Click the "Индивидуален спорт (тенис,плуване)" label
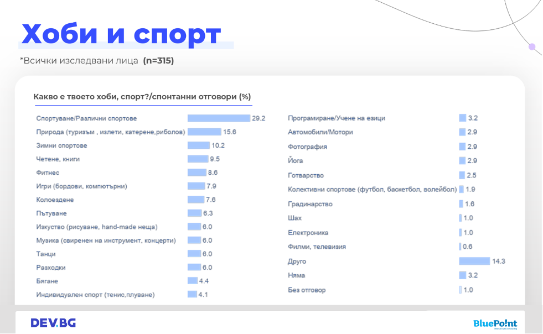The width and height of the screenshot is (543, 334). pyautogui.click(x=95, y=295)
